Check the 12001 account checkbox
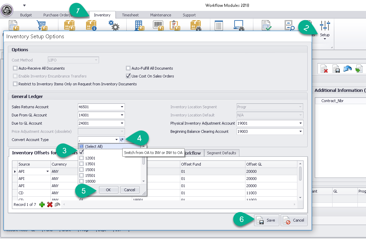The width and height of the screenshot is (366, 239). tap(82, 158)
